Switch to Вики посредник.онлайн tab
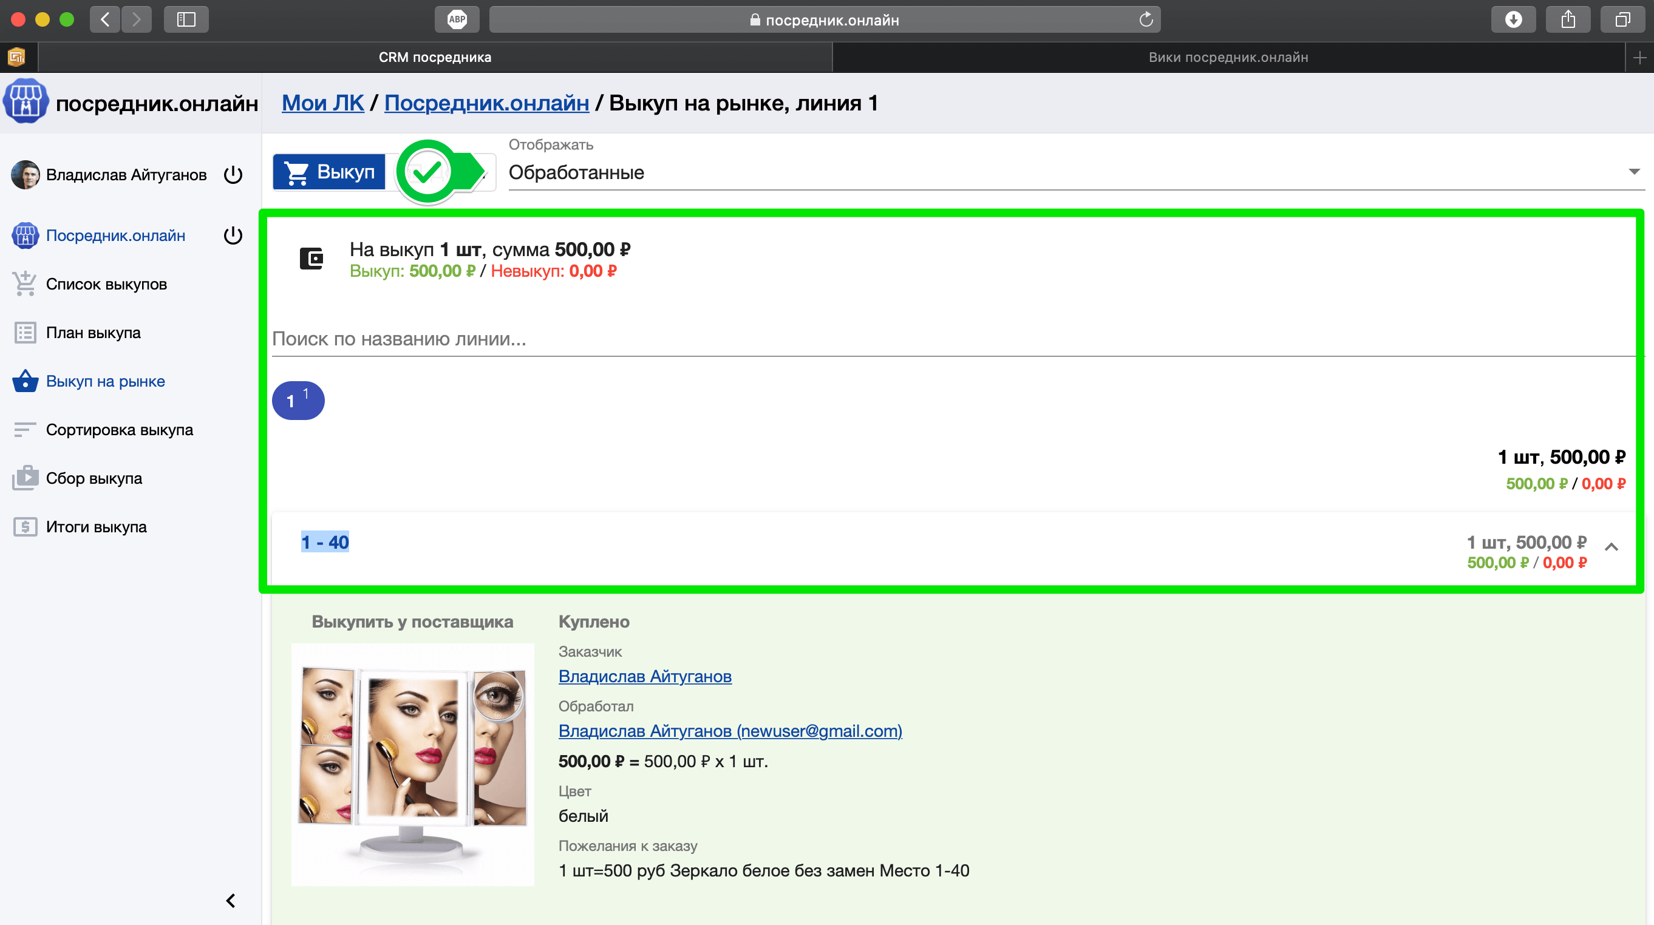 [1228, 57]
